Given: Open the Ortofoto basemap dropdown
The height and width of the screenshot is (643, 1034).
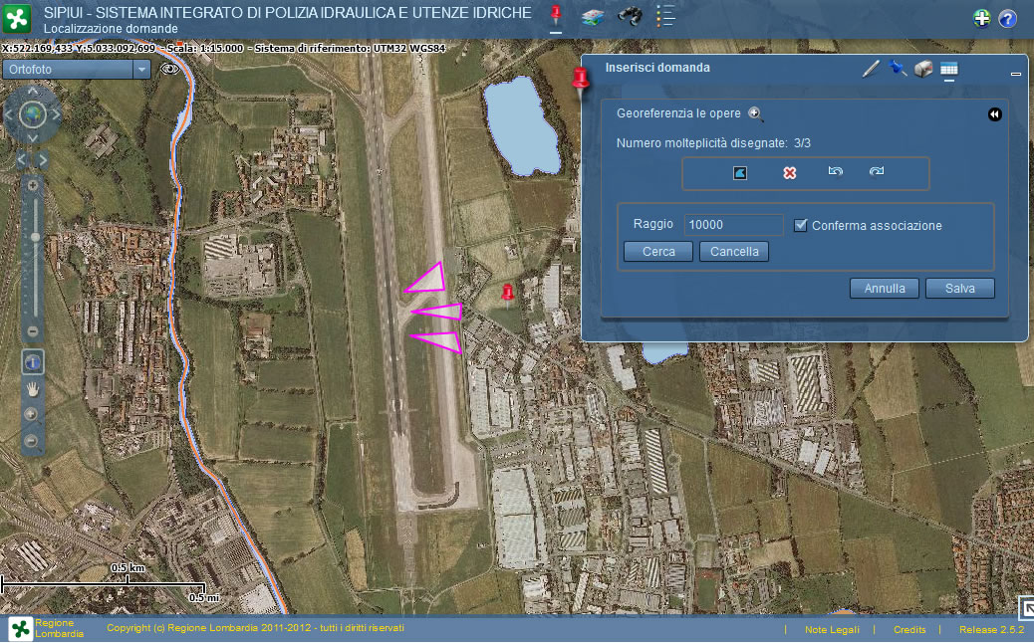Looking at the screenshot, I should coord(141,69).
